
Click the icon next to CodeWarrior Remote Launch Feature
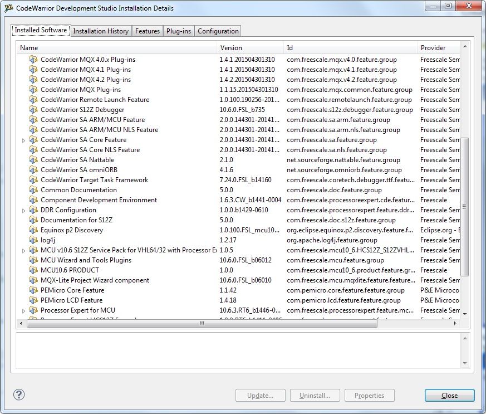tap(33, 100)
